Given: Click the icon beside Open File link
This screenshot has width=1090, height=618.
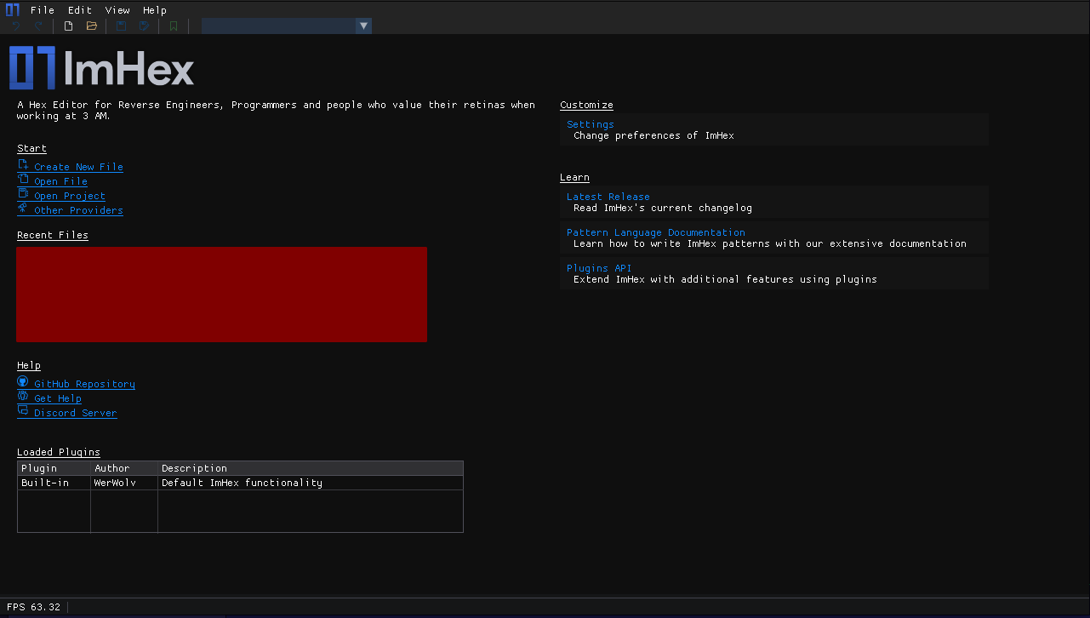Looking at the screenshot, I should click(23, 180).
